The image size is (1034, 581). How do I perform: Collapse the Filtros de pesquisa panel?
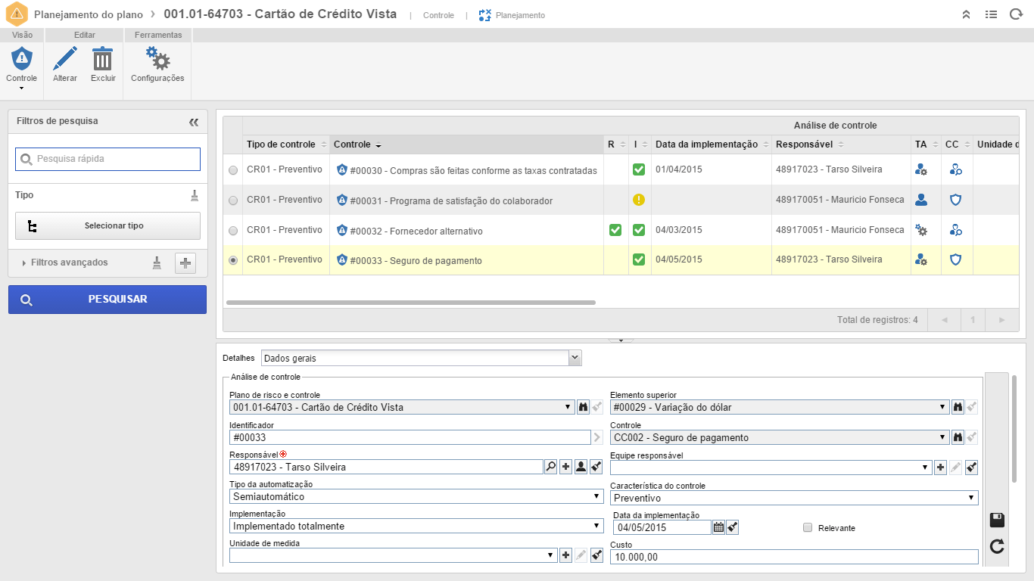pos(194,122)
